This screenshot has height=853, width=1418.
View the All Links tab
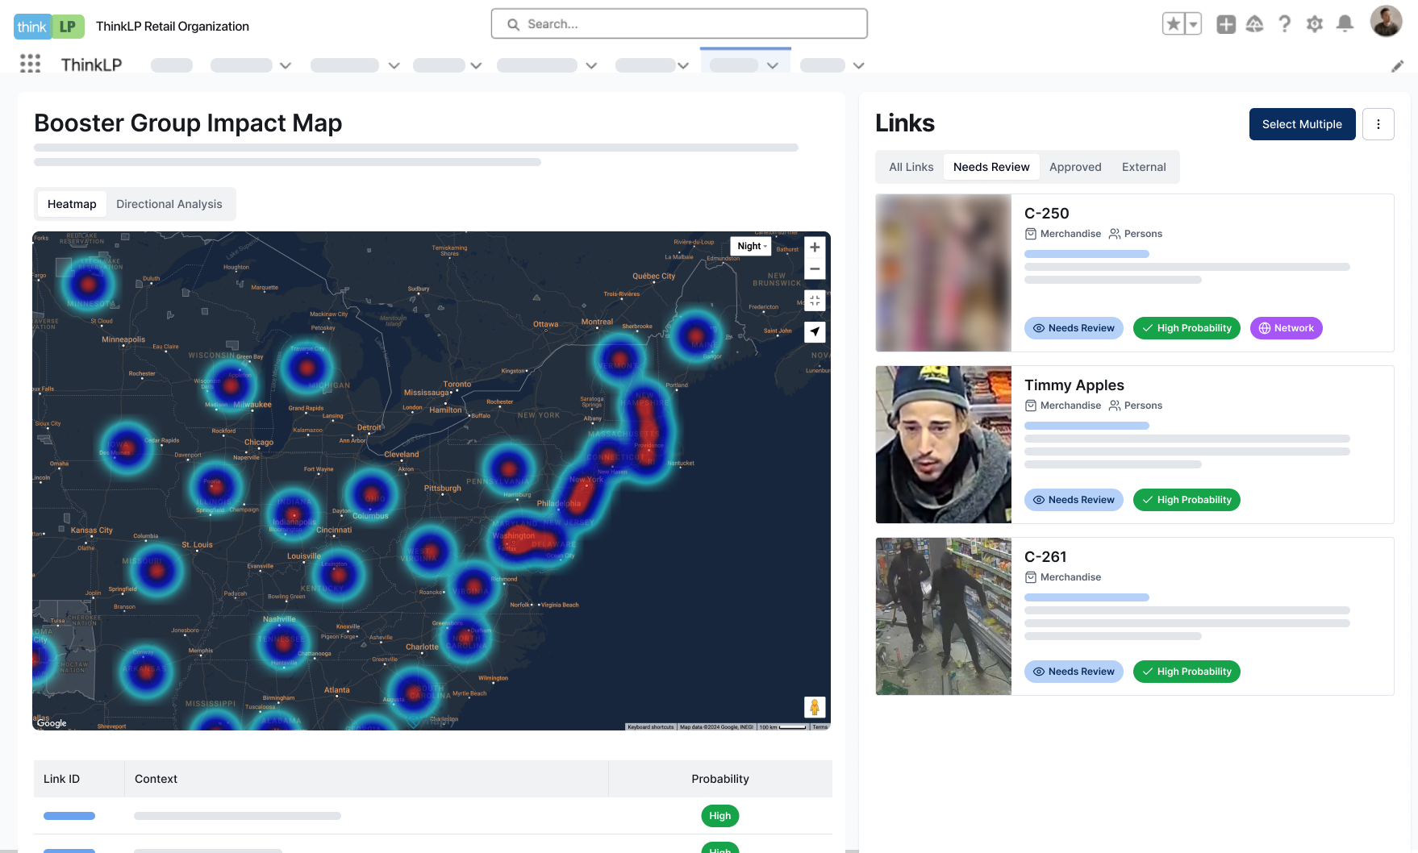(x=911, y=166)
